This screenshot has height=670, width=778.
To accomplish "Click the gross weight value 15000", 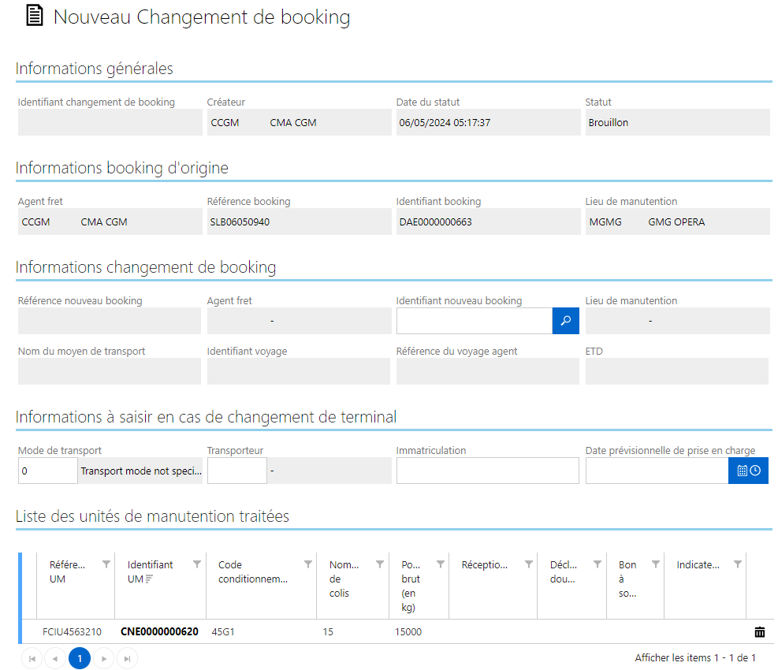I will pos(408,632).
